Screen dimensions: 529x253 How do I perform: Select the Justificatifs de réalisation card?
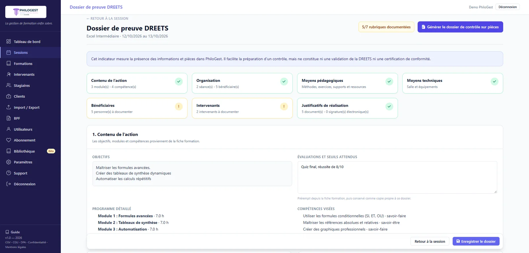(347, 108)
